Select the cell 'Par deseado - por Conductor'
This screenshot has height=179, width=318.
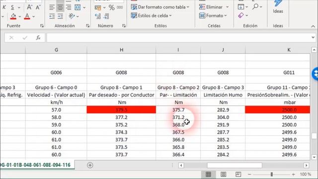tap(121, 95)
